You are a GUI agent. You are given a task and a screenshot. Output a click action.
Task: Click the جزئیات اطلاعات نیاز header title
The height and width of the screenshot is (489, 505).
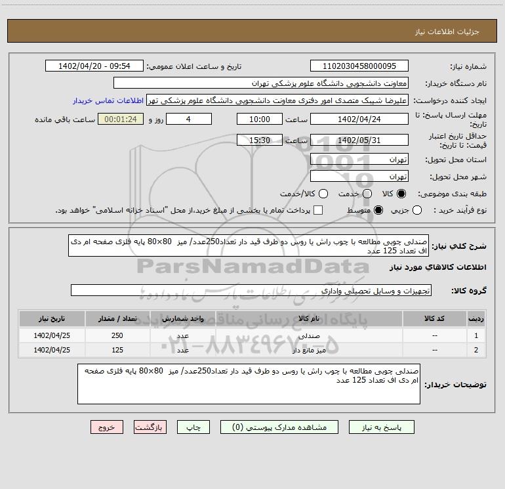coord(447,32)
